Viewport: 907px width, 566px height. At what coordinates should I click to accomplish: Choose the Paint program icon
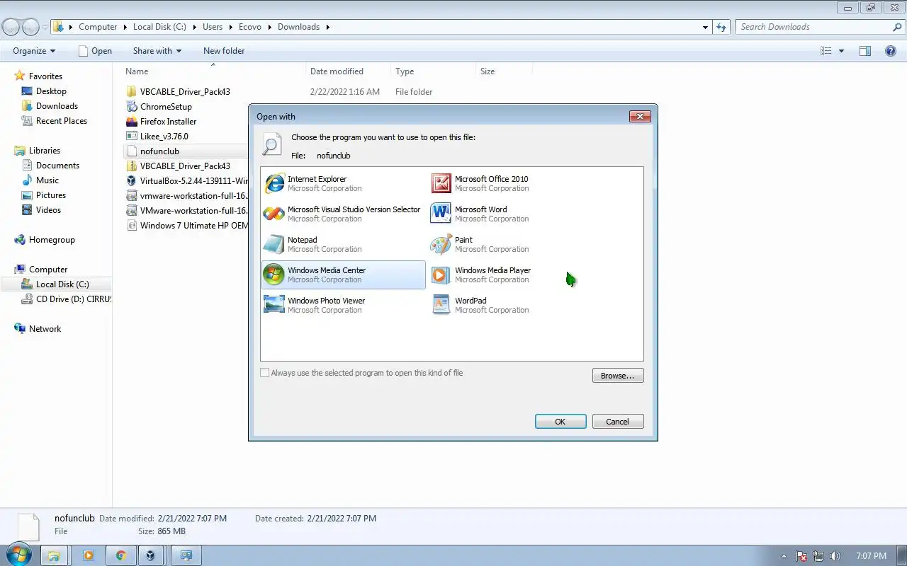point(441,244)
